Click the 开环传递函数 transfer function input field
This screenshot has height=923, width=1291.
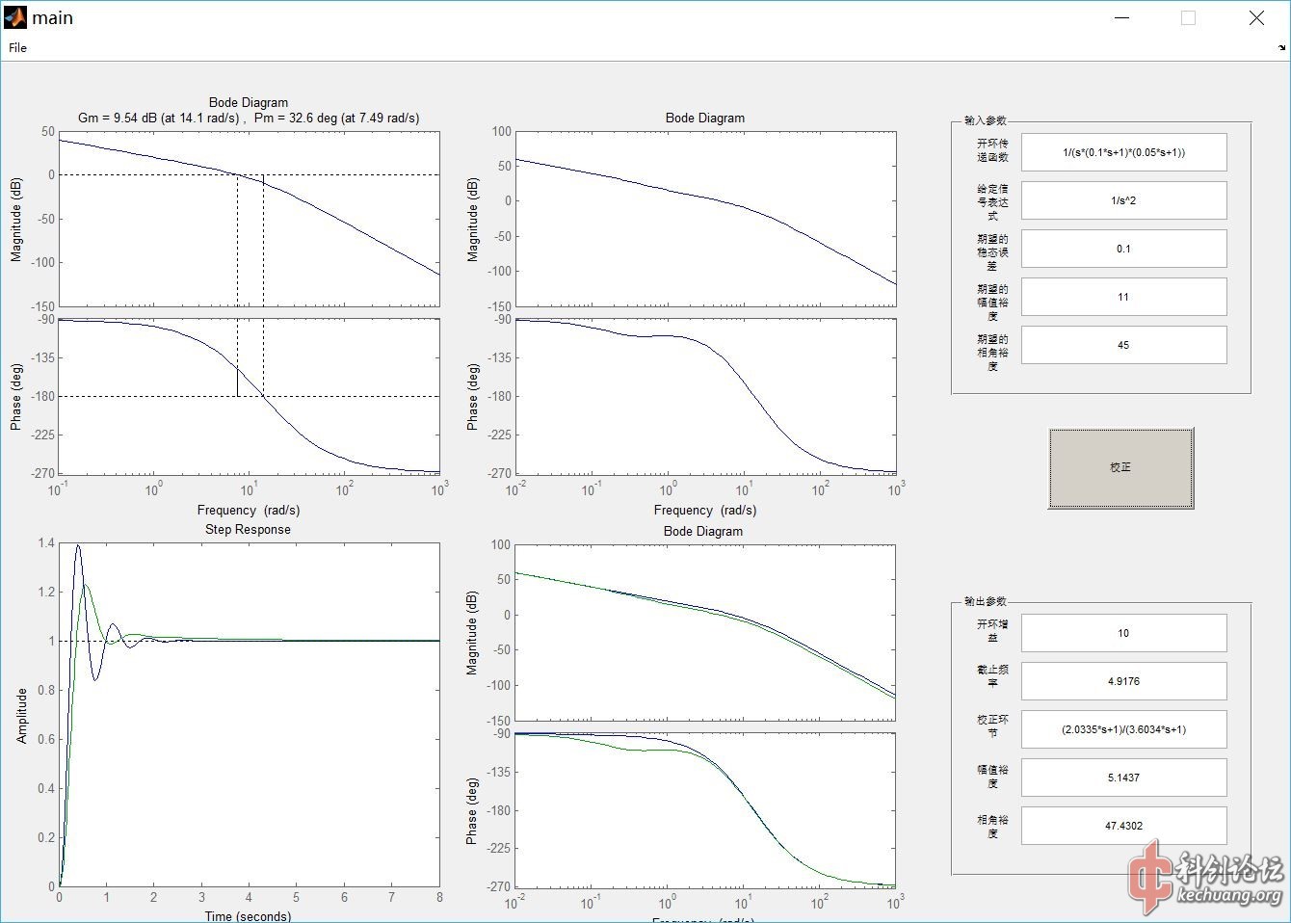[1123, 152]
